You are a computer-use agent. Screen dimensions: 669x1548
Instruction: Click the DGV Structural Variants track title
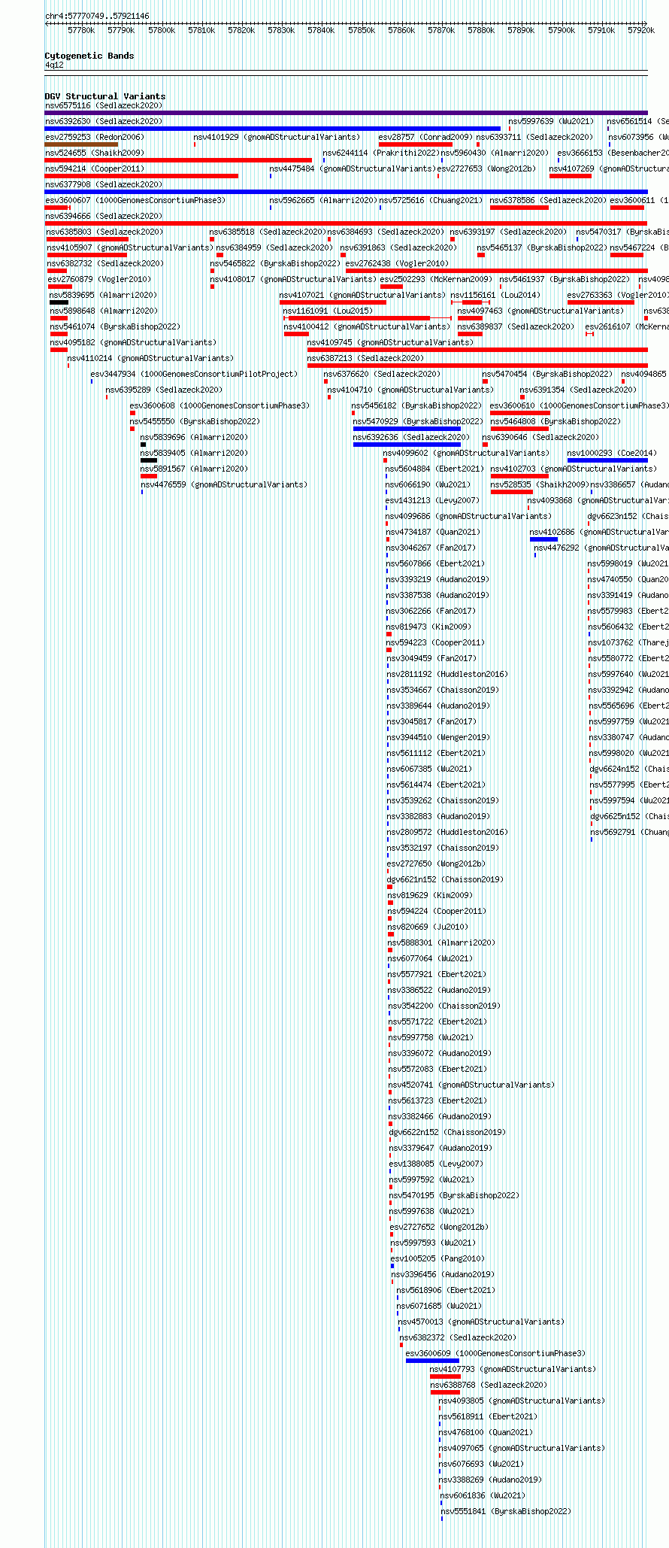105,96
